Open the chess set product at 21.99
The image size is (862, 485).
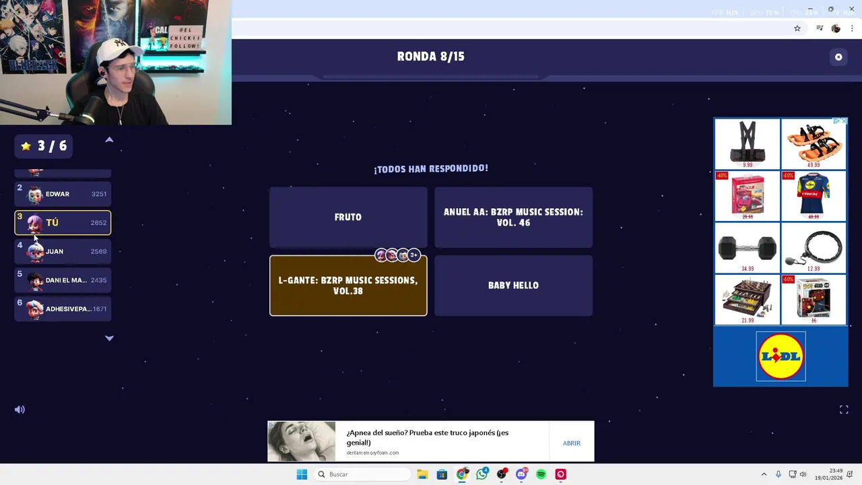click(x=748, y=300)
